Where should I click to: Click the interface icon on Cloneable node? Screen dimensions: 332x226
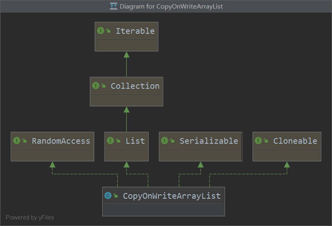click(258, 140)
